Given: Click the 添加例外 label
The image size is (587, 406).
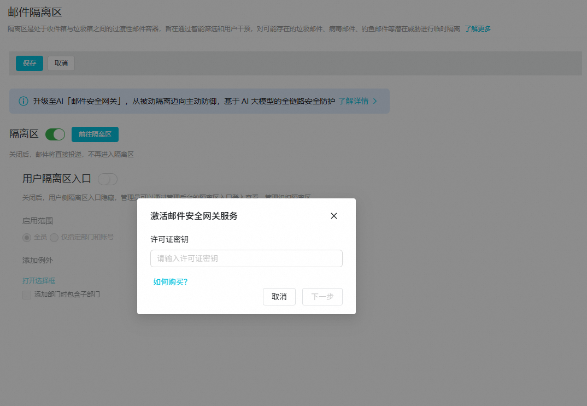Looking at the screenshot, I should pyautogui.click(x=37, y=260).
